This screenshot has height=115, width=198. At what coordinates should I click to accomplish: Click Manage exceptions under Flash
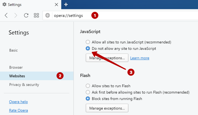pos(107,108)
